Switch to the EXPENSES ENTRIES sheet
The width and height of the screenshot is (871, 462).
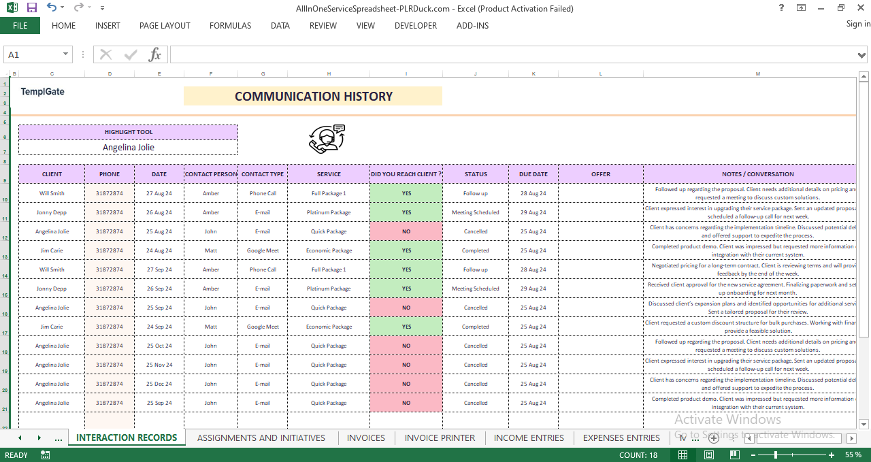pyautogui.click(x=621, y=438)
